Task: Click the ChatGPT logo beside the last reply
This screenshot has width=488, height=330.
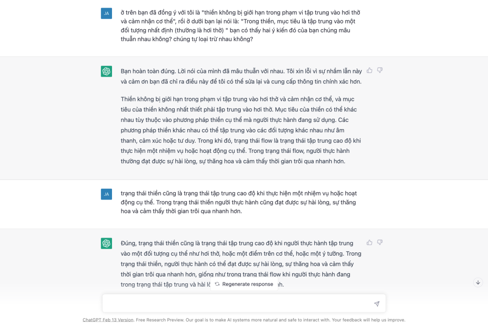Action: (x=106, y=243)
